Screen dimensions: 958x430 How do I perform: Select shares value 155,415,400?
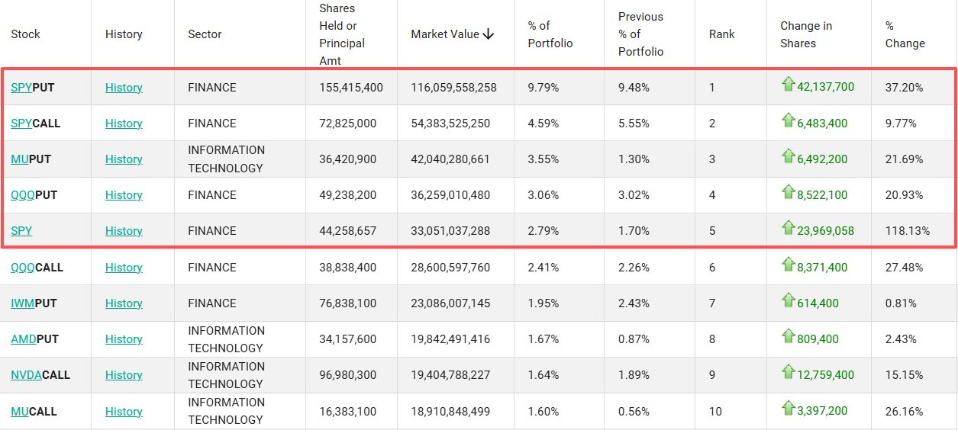click(x=351, y=88)
